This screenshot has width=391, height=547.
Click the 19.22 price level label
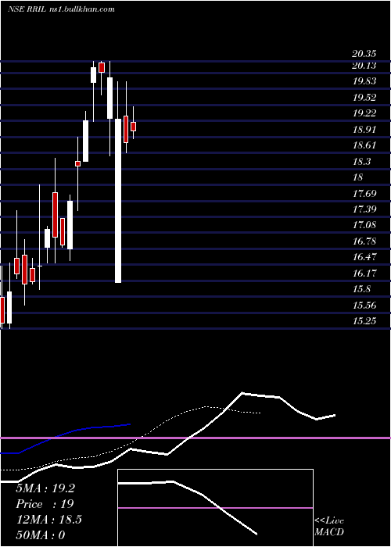pos(364,113)
